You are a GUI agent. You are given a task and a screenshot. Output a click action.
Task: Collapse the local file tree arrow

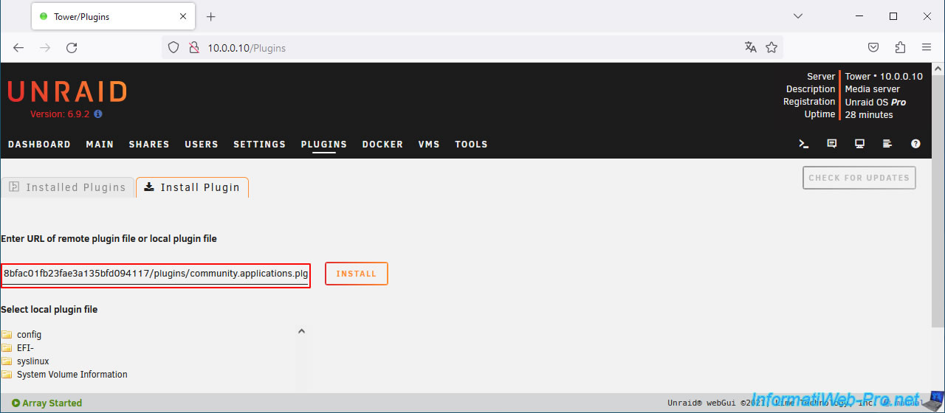coord(301,332)
